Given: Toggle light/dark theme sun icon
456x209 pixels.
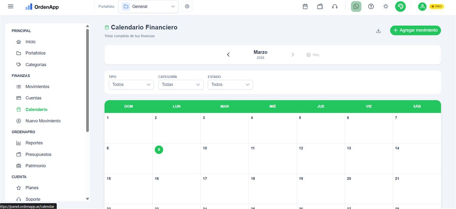Looking at the screenshot, I should (x=385, y=6).
